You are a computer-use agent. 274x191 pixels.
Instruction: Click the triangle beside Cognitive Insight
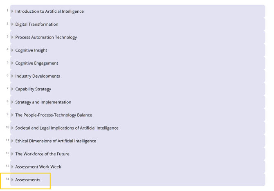click(12, 50)
